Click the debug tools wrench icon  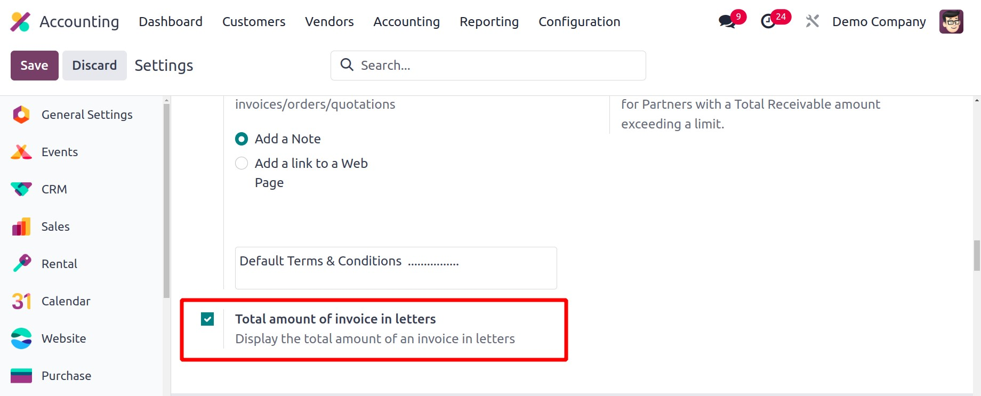click(x=812, y=22)
